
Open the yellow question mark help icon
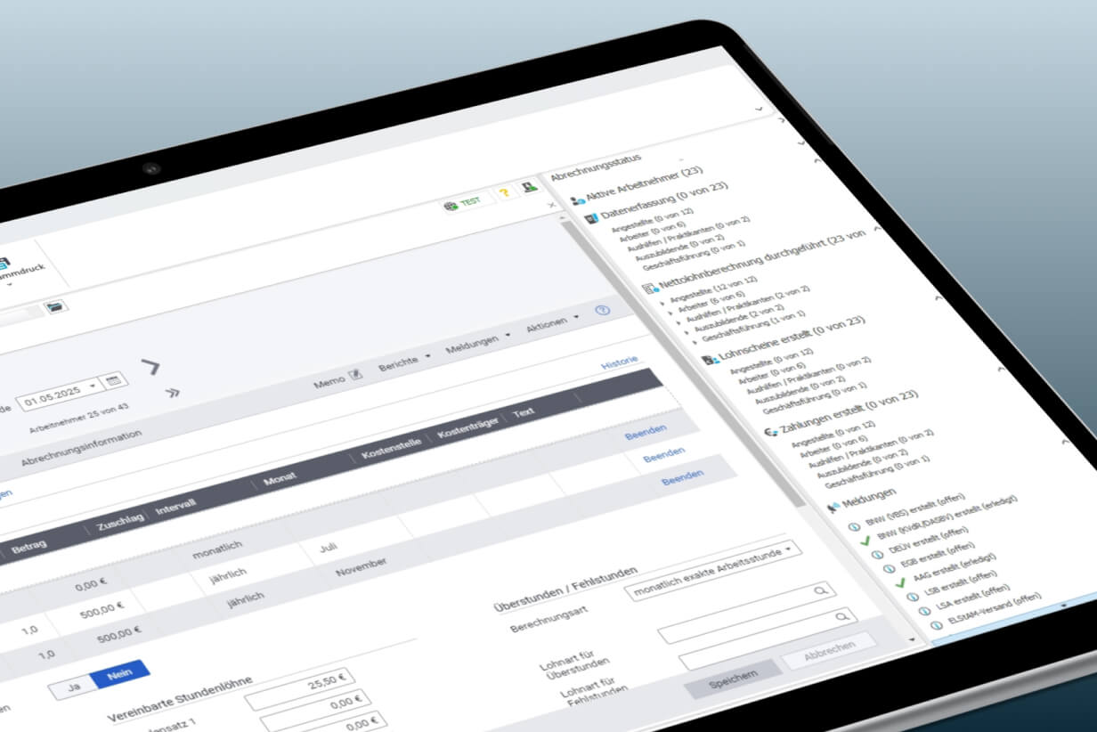pos(506,192)
